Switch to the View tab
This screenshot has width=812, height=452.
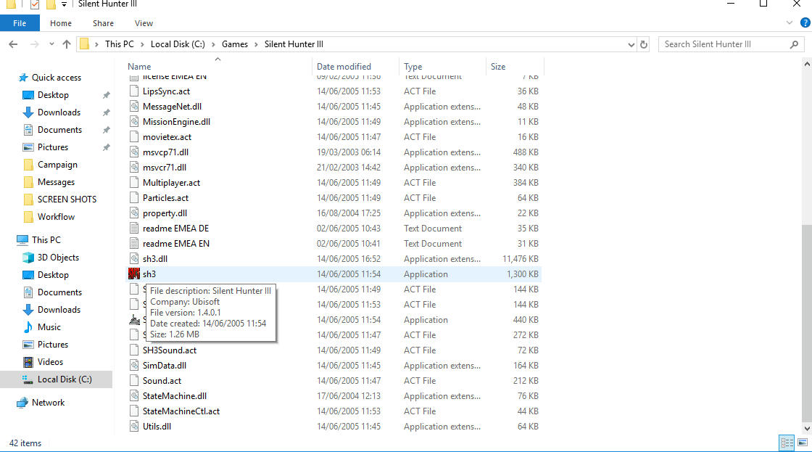[x=144, y=23]
